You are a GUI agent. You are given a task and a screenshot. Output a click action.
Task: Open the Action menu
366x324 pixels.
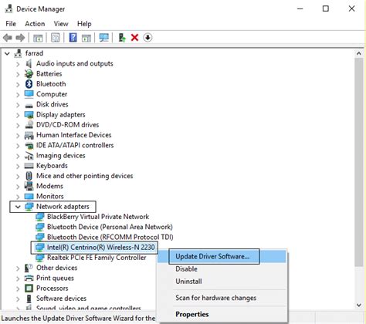(35, 24)
